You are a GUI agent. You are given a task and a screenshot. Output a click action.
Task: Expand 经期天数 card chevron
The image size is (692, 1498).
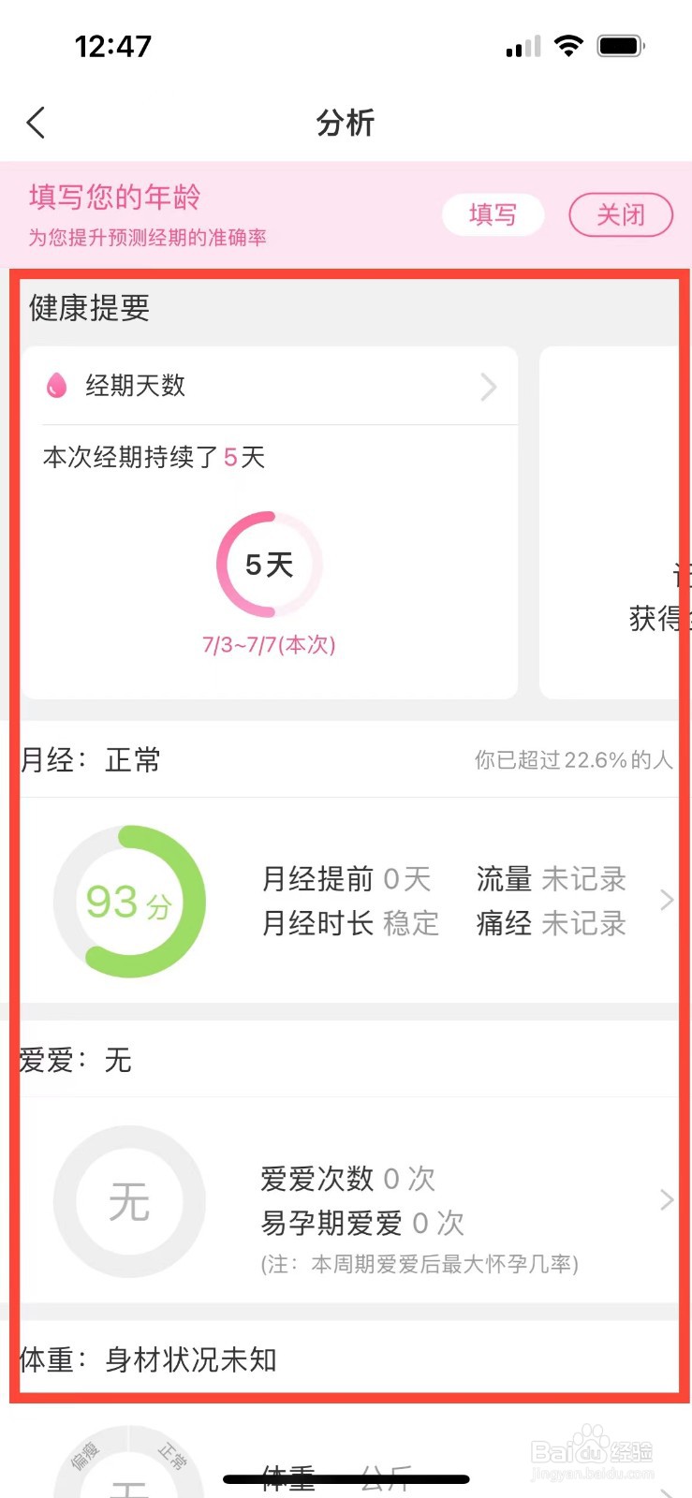[489, 387]
